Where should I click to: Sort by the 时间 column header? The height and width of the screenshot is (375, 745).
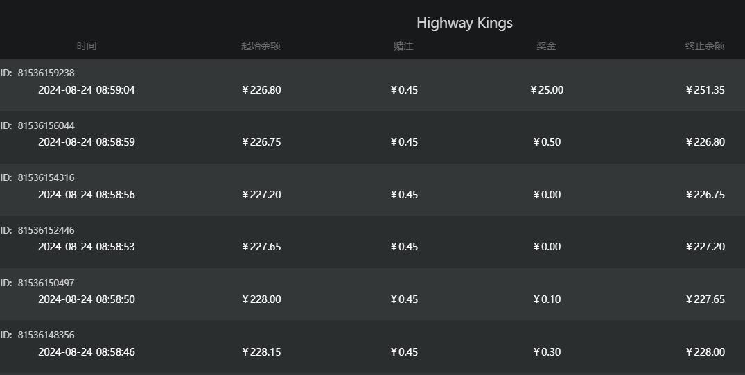point(87,46)
